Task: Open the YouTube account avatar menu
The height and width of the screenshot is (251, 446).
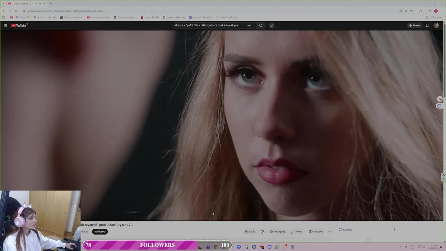Action: click(436, 25)
